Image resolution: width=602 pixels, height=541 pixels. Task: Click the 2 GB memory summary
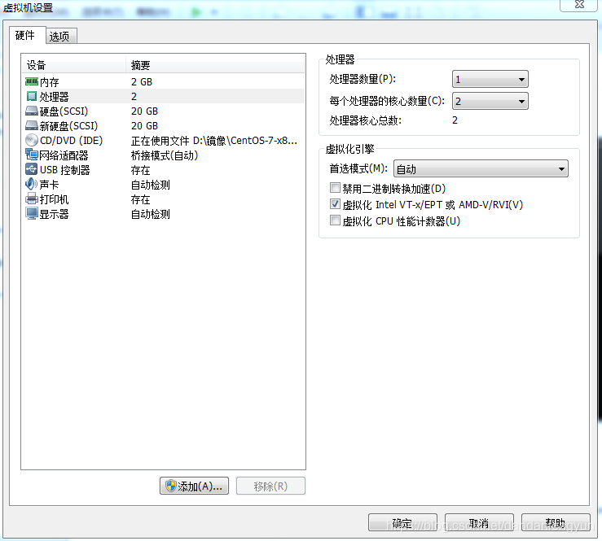point(142,82)
